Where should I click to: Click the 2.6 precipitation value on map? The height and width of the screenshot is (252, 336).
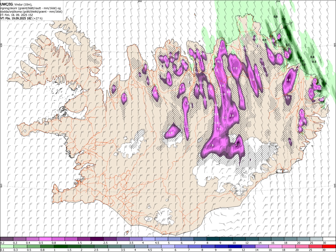289,80
